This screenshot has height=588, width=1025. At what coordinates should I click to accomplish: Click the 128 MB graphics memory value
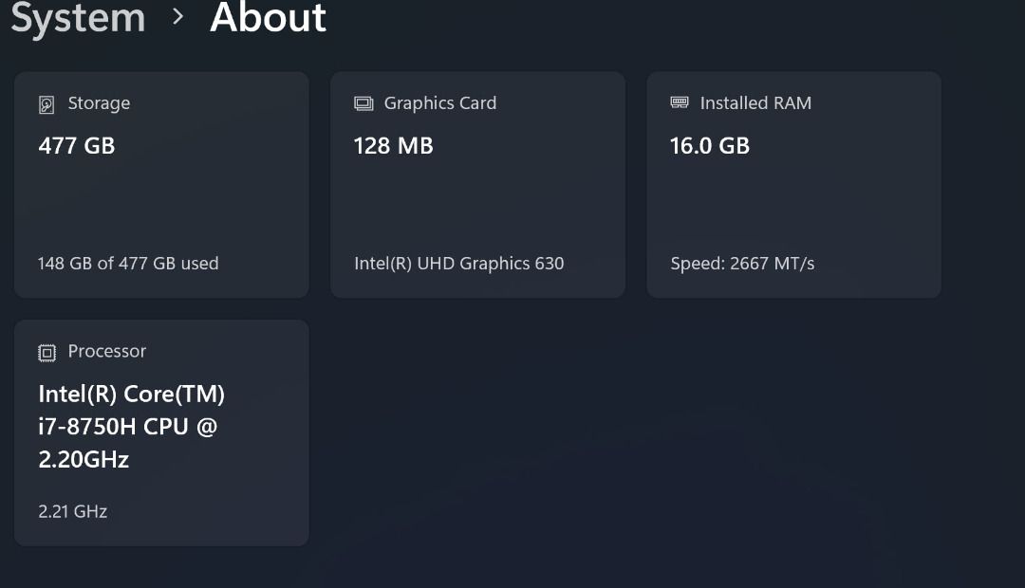point(394,146)
